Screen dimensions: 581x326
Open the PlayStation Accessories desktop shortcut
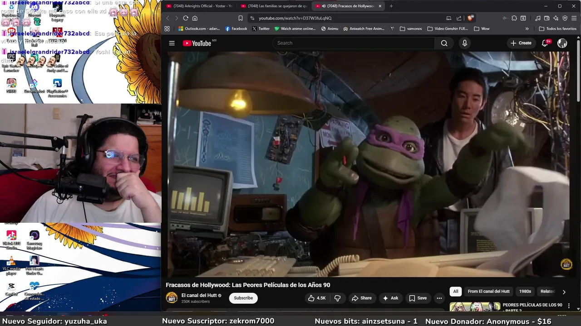(57, 88)
